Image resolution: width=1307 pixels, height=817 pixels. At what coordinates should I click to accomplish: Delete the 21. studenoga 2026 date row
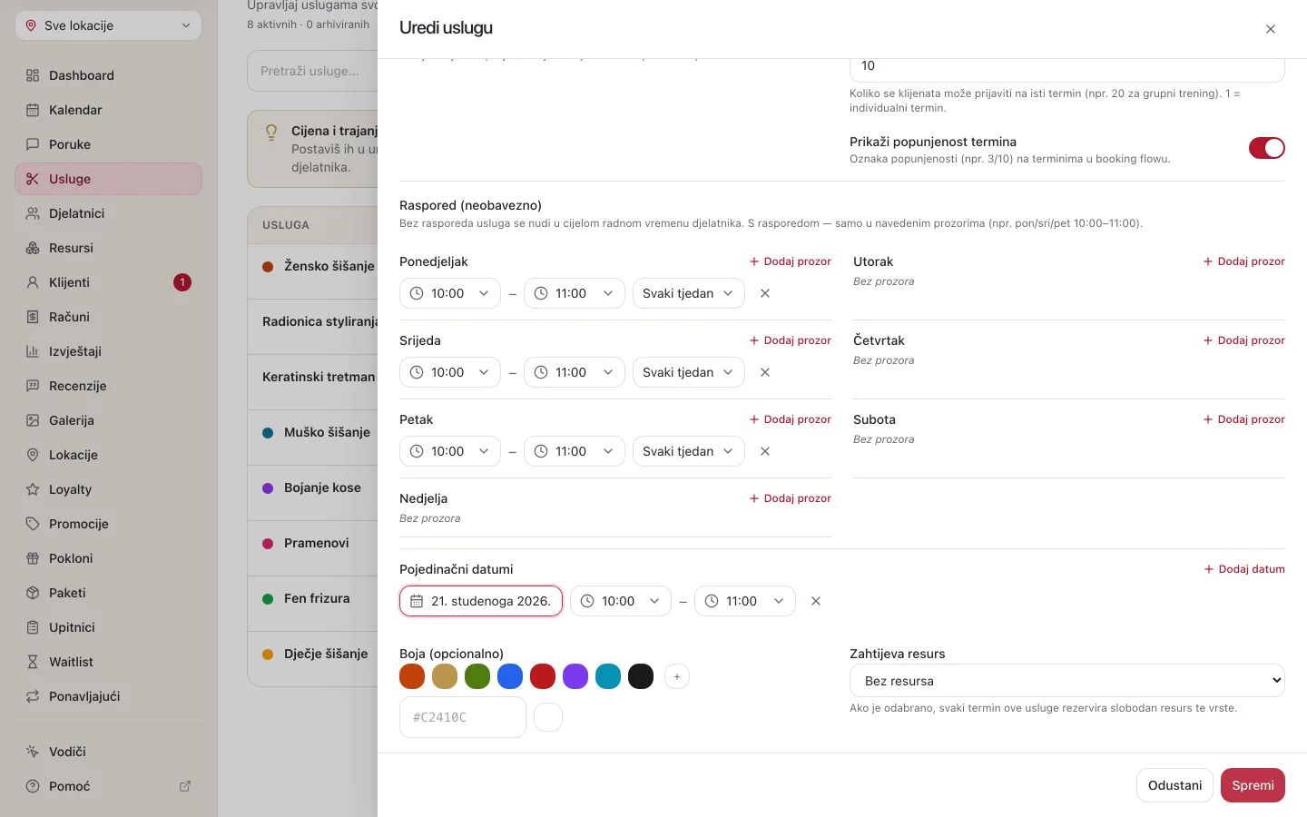click(x=816, y=601)
